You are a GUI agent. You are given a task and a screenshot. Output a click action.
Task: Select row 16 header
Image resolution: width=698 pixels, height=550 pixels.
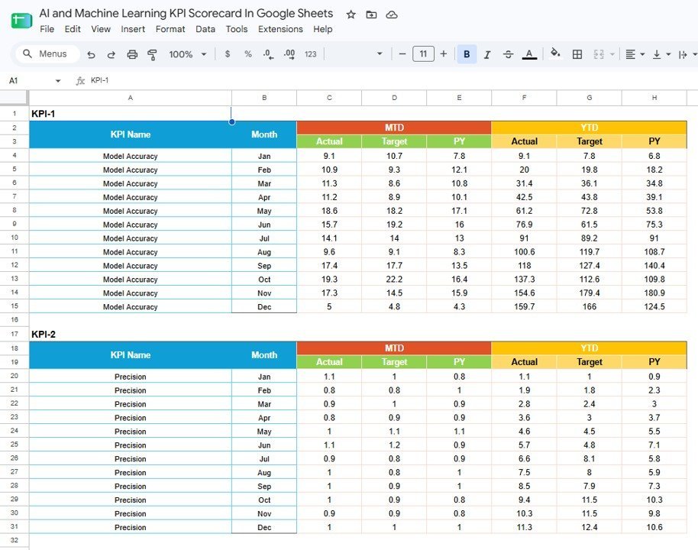[x=15, y=320]
